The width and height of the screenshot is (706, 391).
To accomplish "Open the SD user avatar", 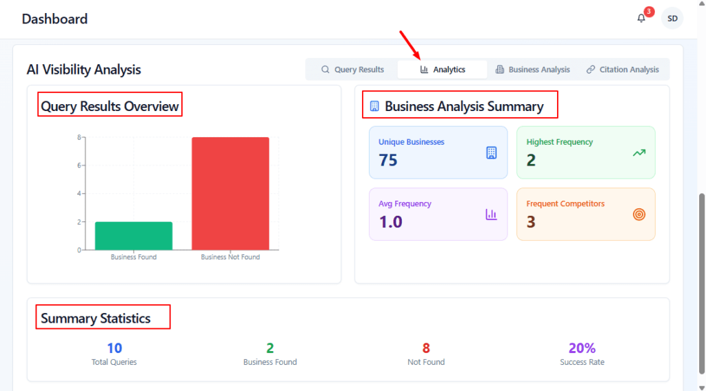I will [x=672, y=19].
